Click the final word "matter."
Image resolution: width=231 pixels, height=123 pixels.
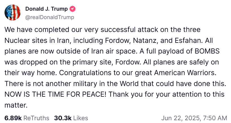16,105
